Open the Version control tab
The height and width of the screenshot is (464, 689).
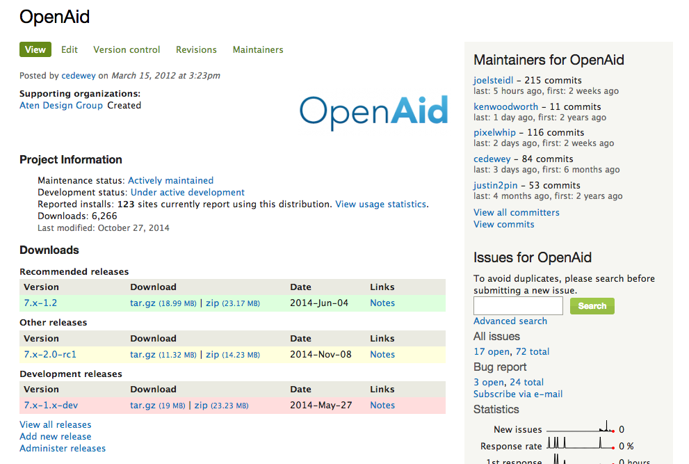coord(127,49)
